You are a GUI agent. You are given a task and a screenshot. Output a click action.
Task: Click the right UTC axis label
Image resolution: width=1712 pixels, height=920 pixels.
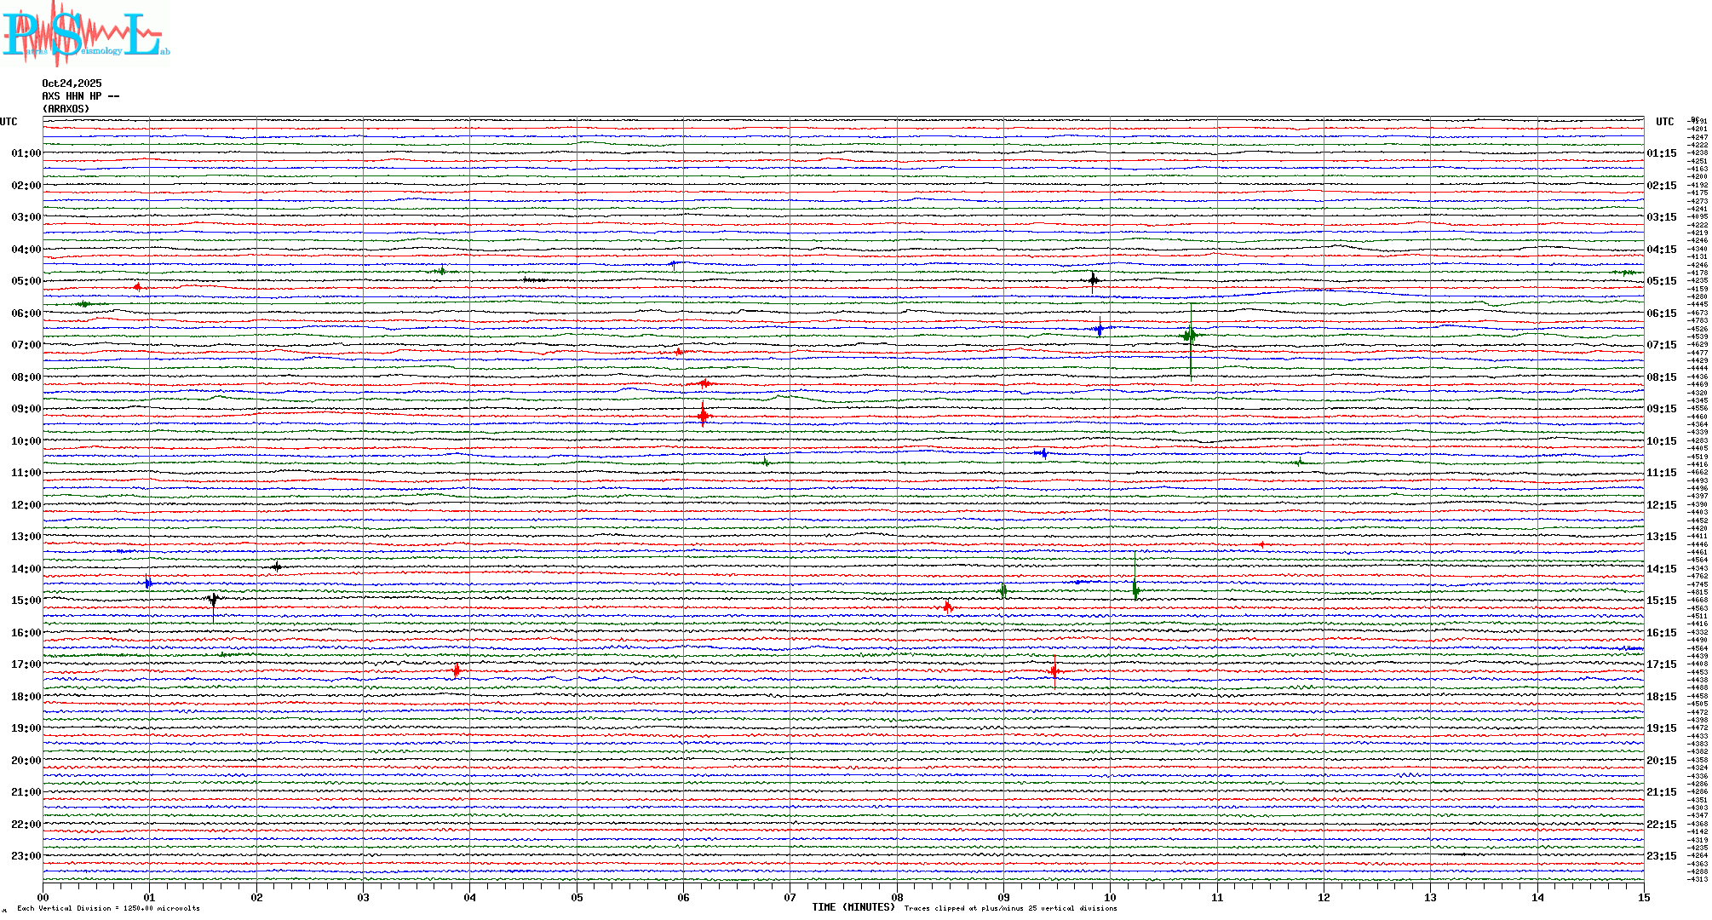tap(1664, 122)
